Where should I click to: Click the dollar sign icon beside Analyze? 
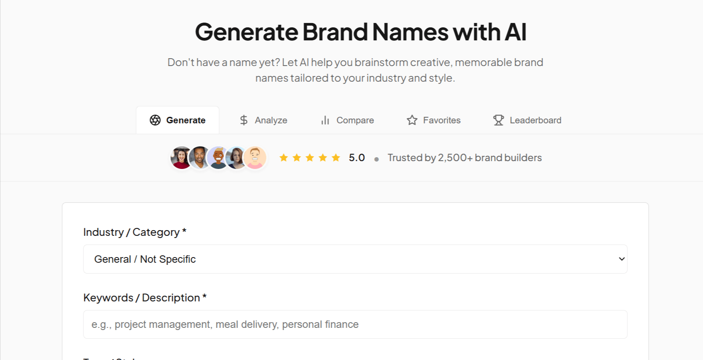click(x=244, y=120)
